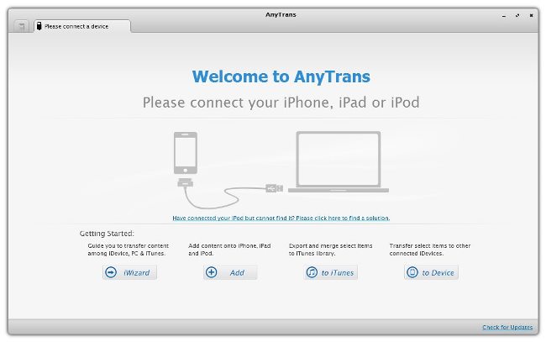Minimize the AnyTrans window
546x342 pixels.
tap(504, 16)
